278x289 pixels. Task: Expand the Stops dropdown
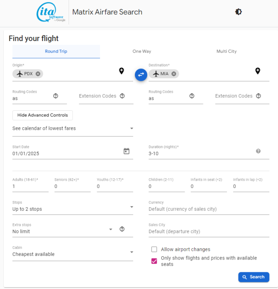tap(73, 209)
